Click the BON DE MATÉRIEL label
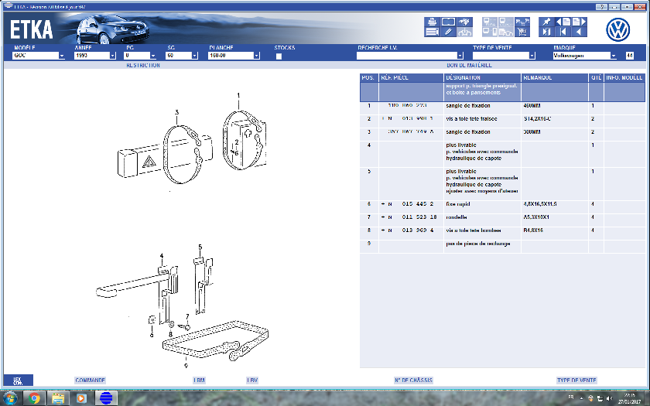 (464, 66)
